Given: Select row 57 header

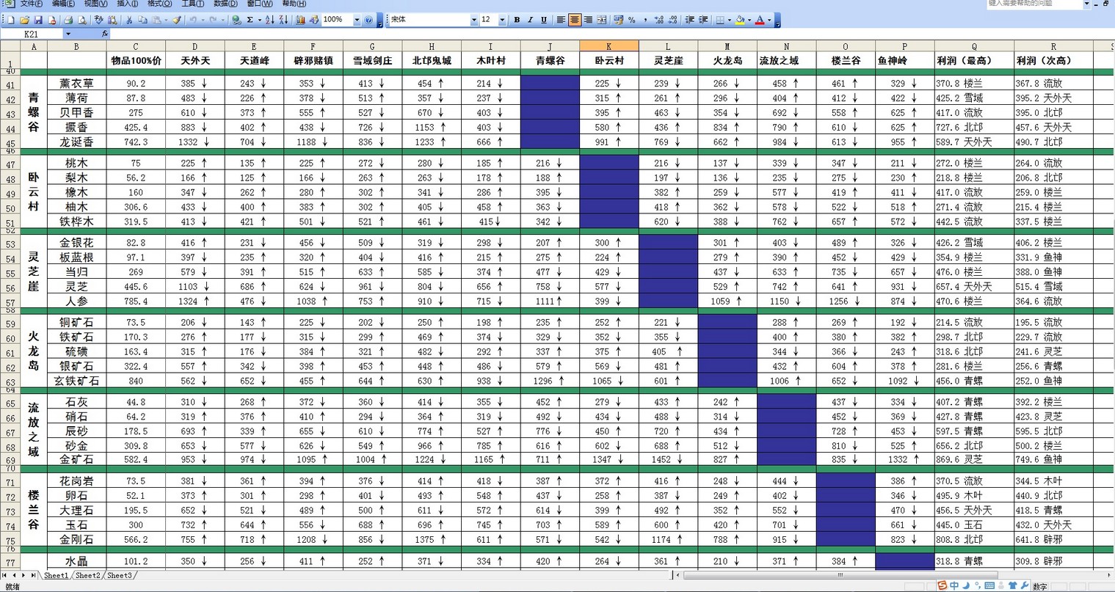Looking at the screenshot, I should (10, 302).
